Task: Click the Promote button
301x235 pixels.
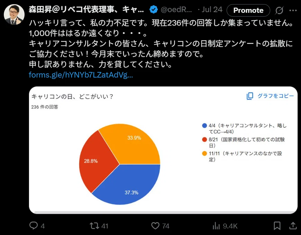Action: [248, 10]
